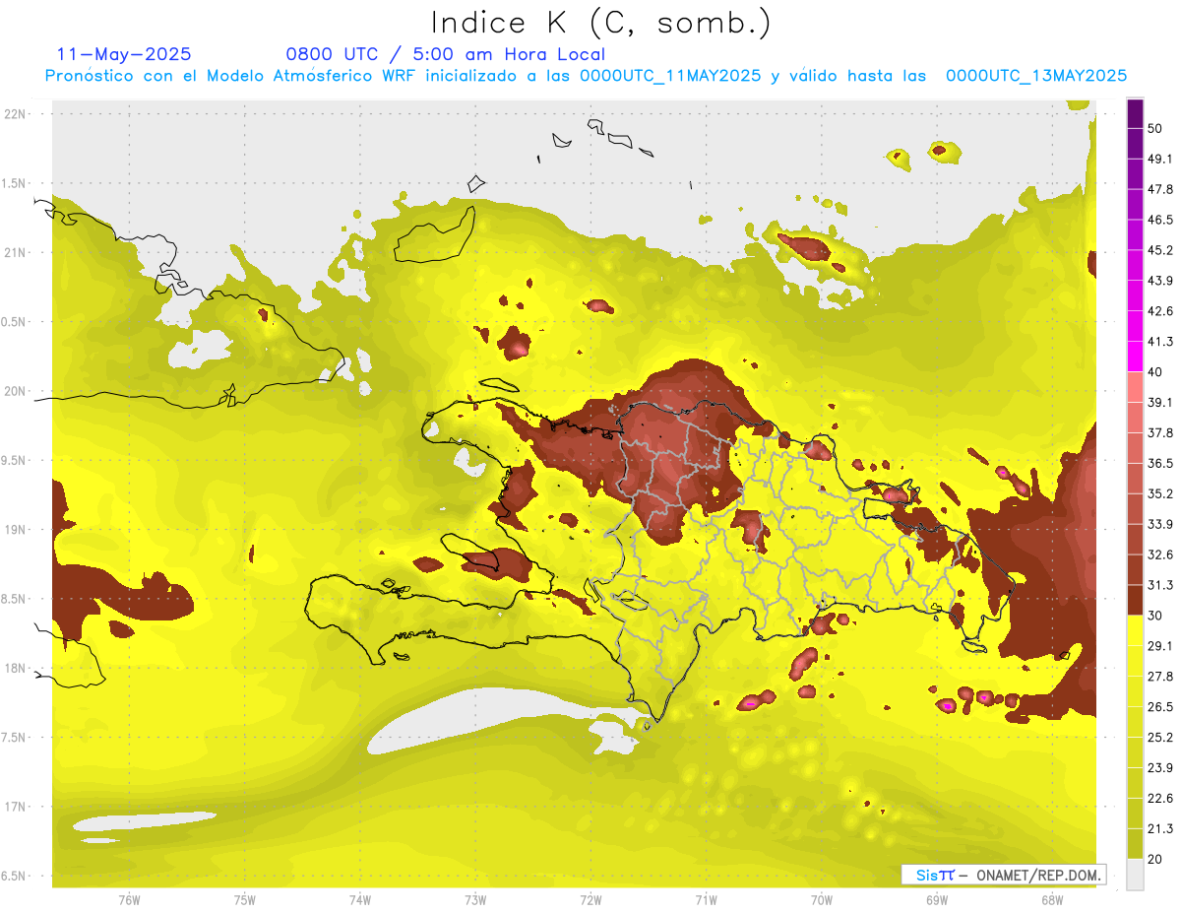Click the colorbar value '22.6'
The height and width of the screenshot is (913, 1181).
[1160, 799]
